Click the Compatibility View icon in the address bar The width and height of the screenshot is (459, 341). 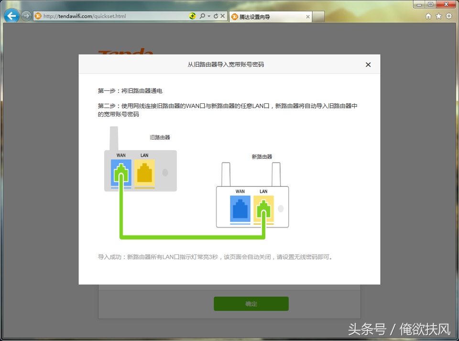point(192,16)
